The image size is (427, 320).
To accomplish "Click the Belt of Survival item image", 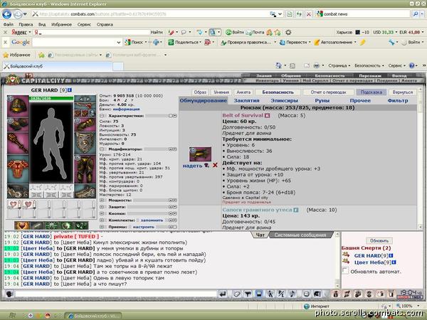I will (x=200, y=154).
